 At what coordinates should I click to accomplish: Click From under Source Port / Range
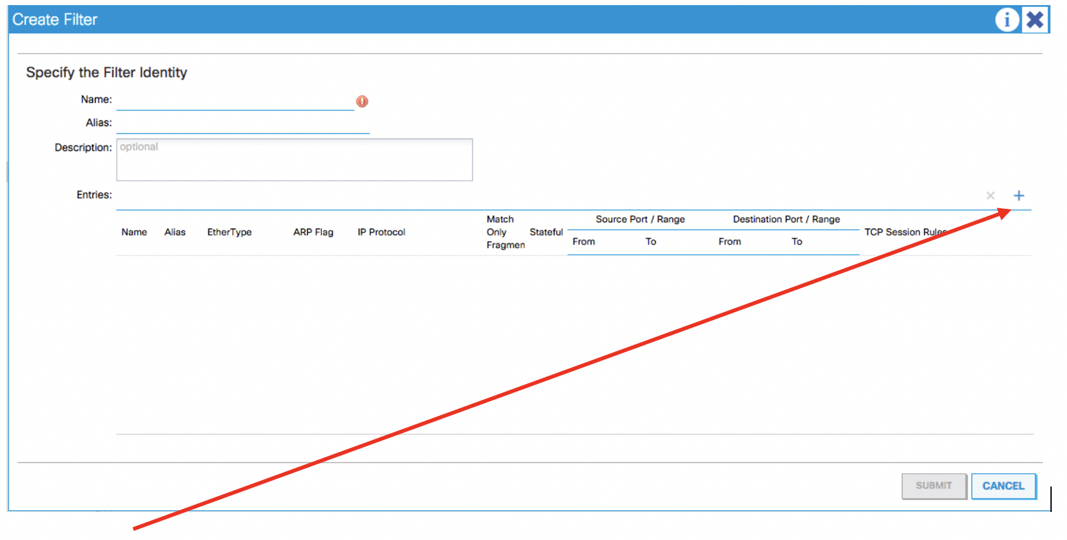(x=583, y=242)
